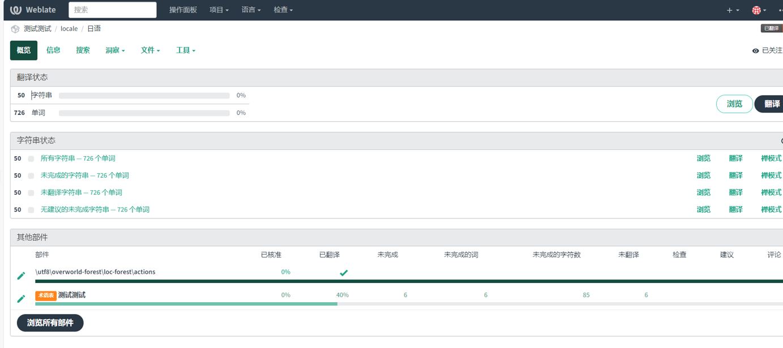Expand the 项目 dropdown menu

point(219,10)
